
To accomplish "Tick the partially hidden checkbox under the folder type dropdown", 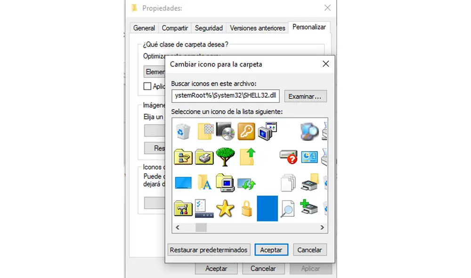I will pos(147,86).
